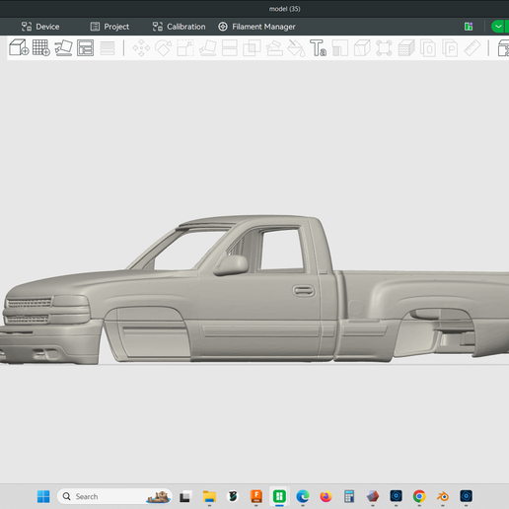Select the Lay on face tool
Viewport: 509px width, 509px height.
tap(208, 48)
